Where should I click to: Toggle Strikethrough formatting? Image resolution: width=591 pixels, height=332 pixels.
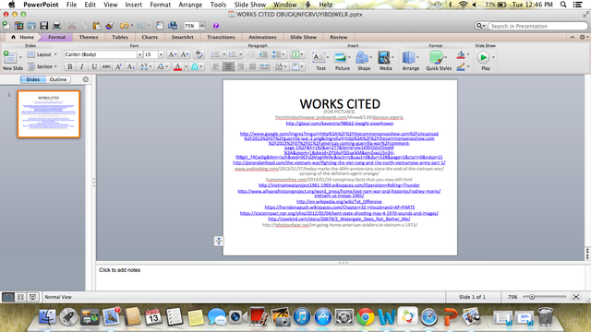[x=106, y=66]
